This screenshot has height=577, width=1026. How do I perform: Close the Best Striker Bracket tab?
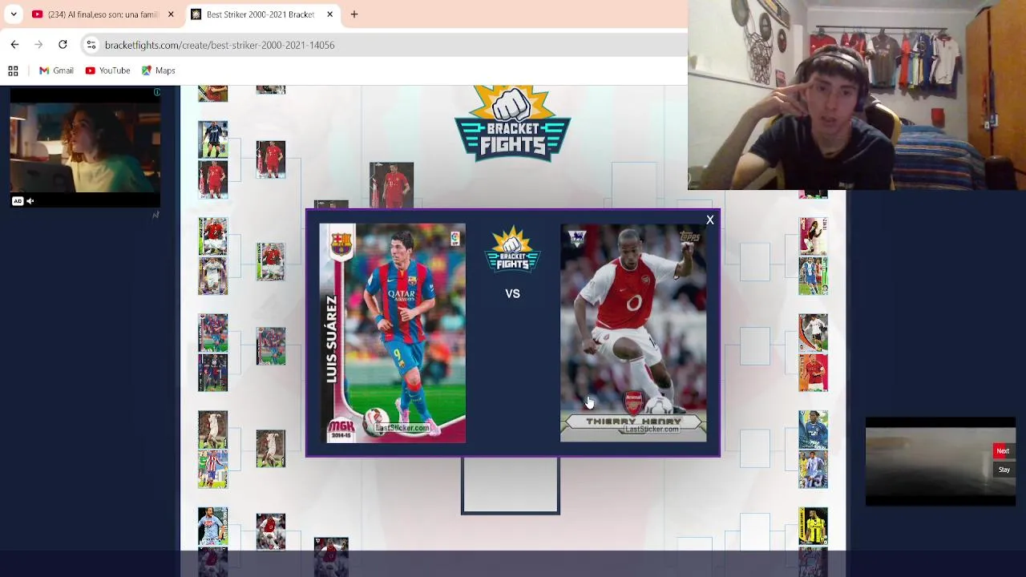pos(329,14)
